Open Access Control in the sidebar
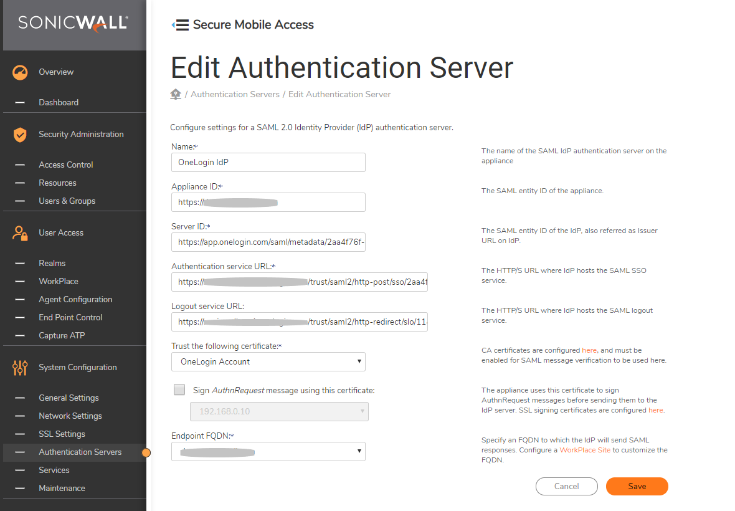Viewport: 735px width, 511px height. (65, 165)
